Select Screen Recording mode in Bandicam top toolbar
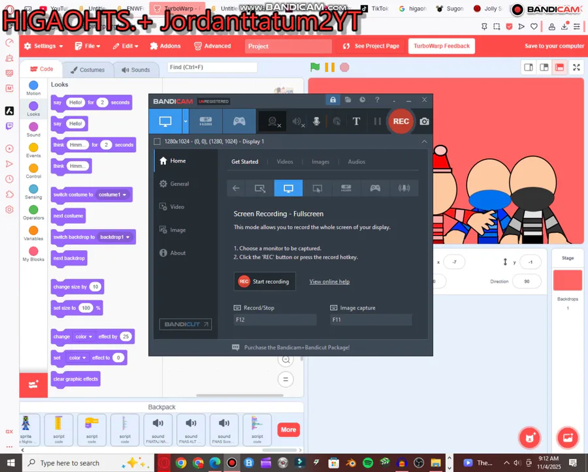Viewport: 588px width, 472px height. 165,121
